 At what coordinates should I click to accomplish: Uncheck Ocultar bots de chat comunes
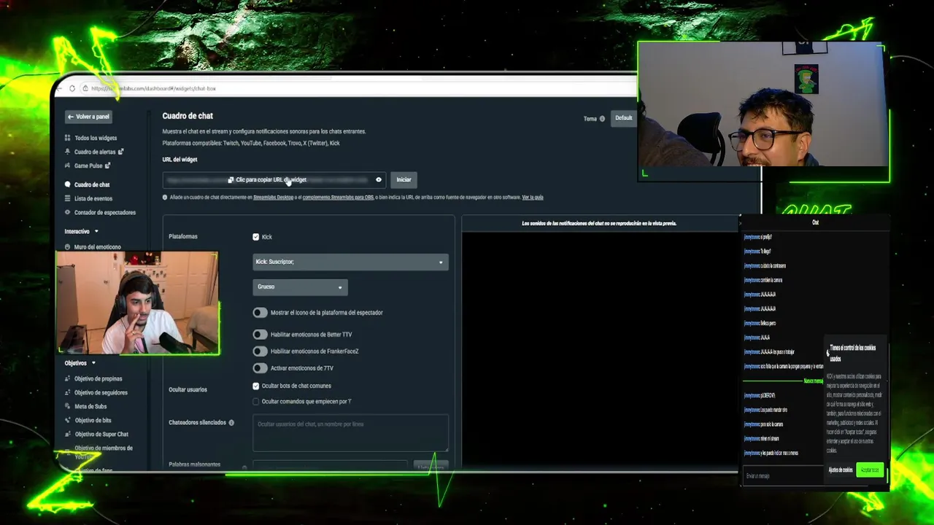[255, 386]
